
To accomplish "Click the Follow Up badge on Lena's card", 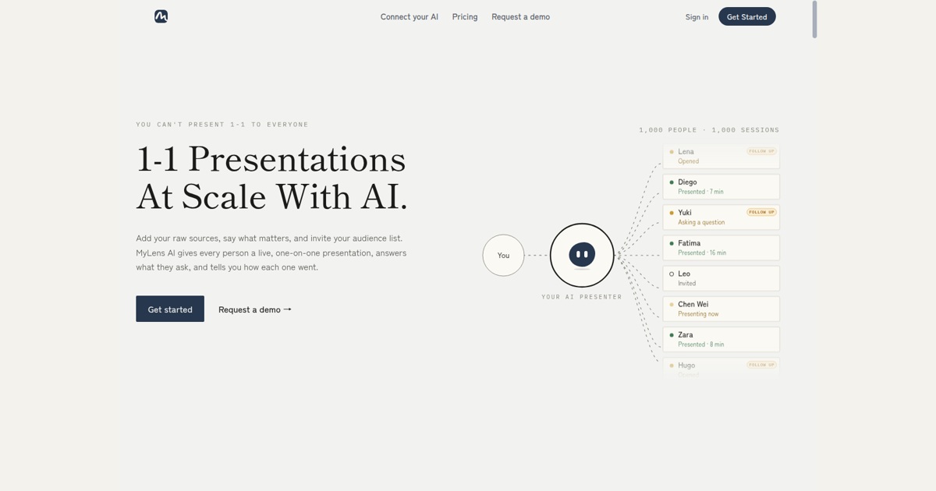I will click(x=761, y=151).
